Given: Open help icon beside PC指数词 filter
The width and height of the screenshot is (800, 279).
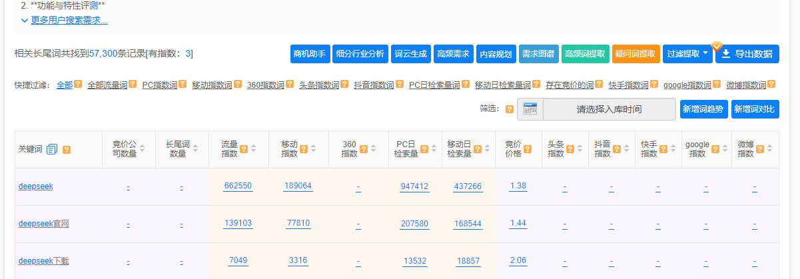Looking at the screenshot, I should [183, 85].
